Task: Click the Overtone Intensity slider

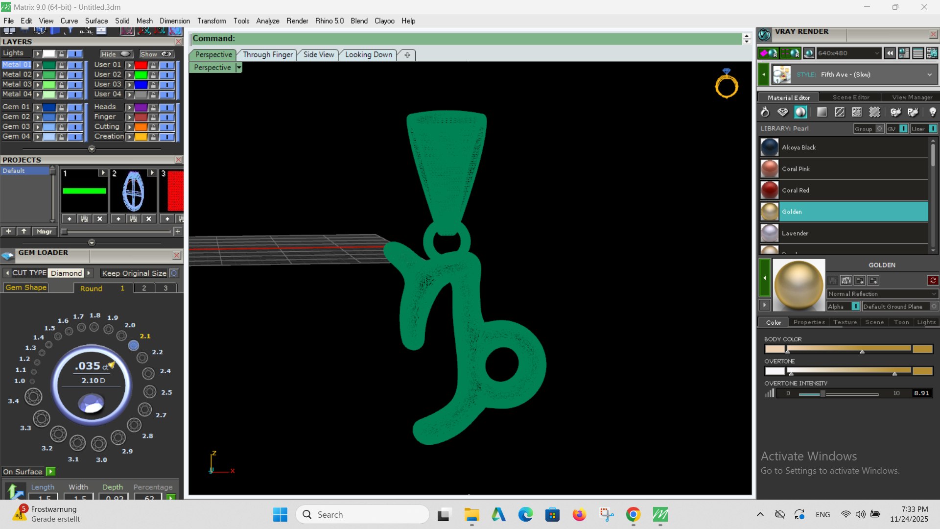Action: pyautogui.click(x=838, y=393)
